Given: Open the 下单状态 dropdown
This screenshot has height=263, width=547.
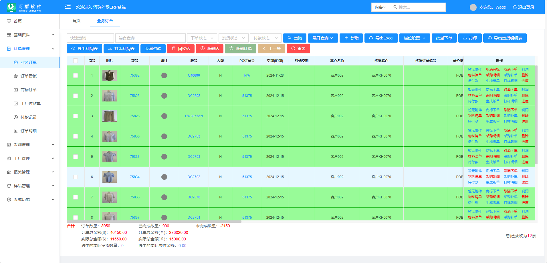Looking at the screenshot, I should coord(202,38).
